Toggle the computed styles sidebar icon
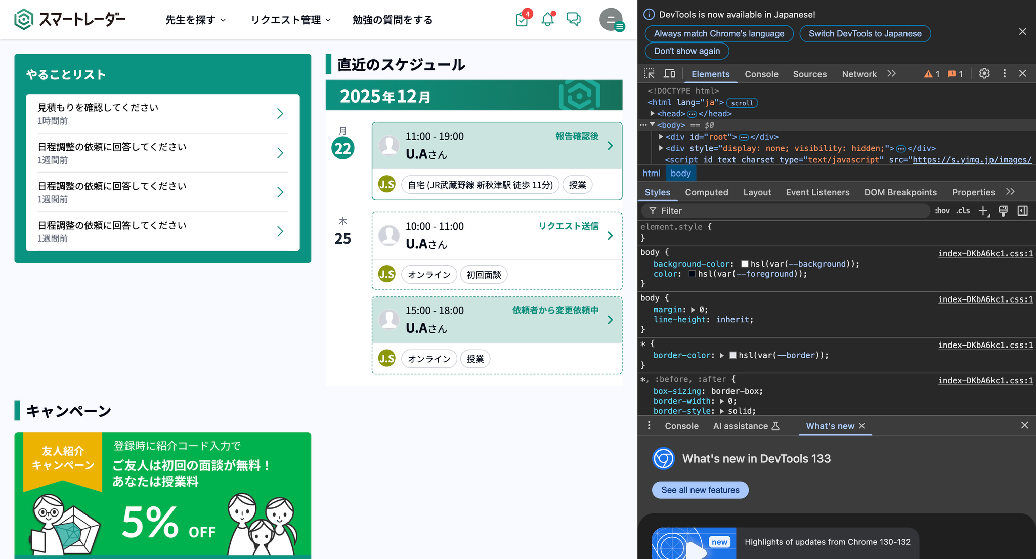1036x559 pixels. tap(1022, 211)
